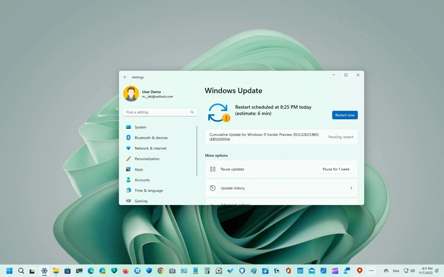Click the back arrow in Settings

pos(125,77)
